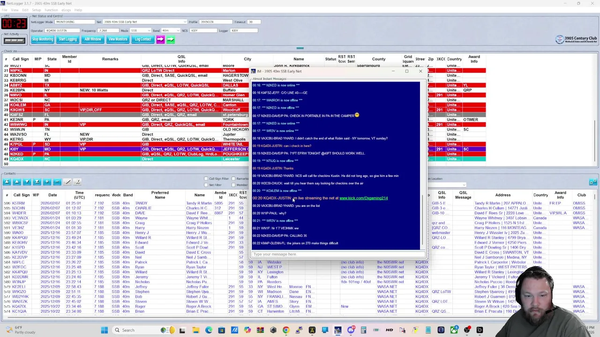This screenshot has width=600, height=337.
Task: Open the AIM Window
Action: pos(93,39)
